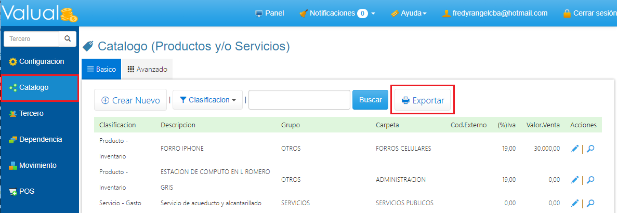Open the Clasificacion filter dropdown

pos(207,100)
